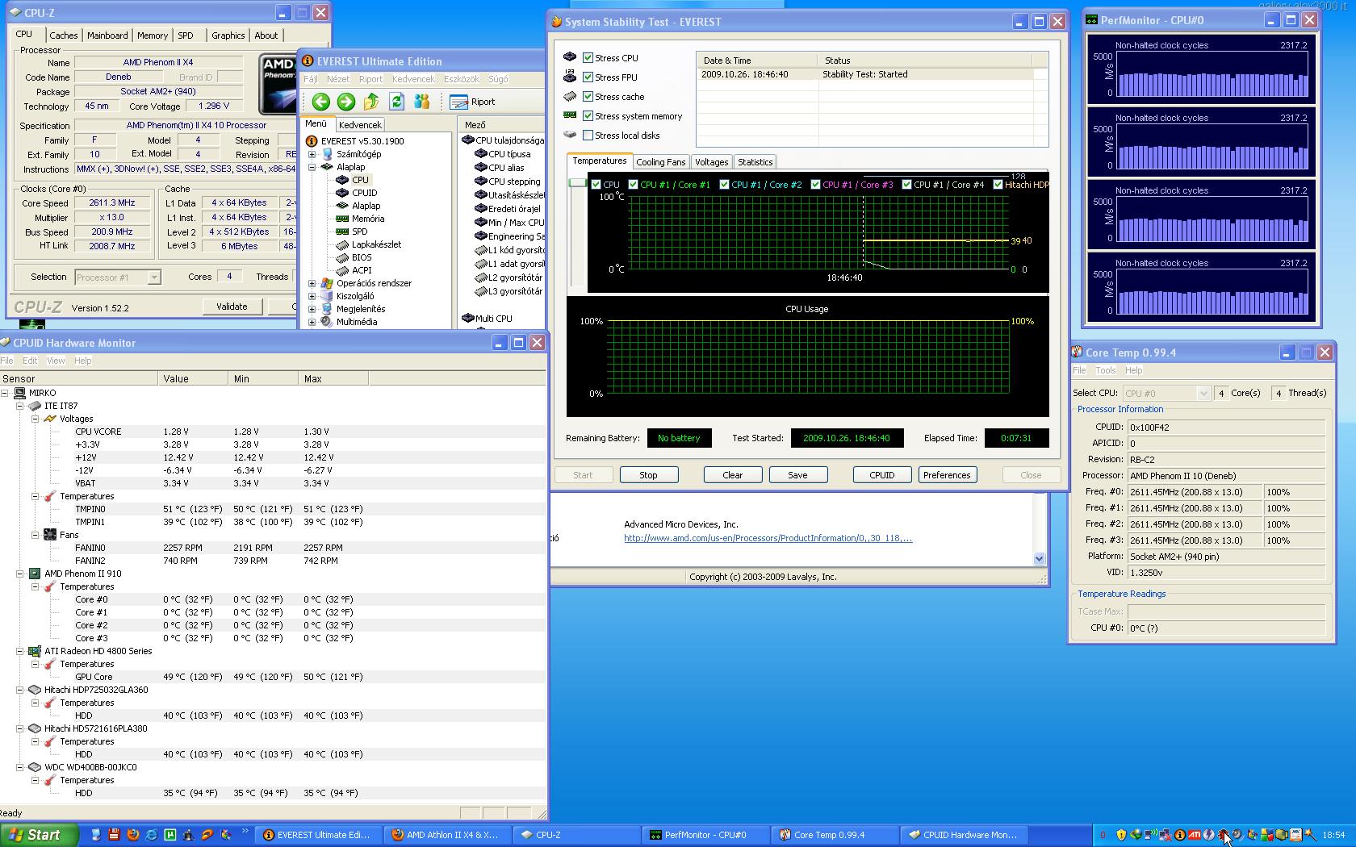Click the Stress system memory icon
Image resolution: width=1356 pixels, height=847 pixels.
tap(570, 115)
